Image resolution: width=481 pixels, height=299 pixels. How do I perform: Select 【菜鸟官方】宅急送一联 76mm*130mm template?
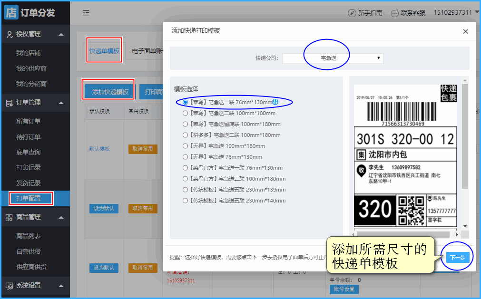tap(185, 168)
